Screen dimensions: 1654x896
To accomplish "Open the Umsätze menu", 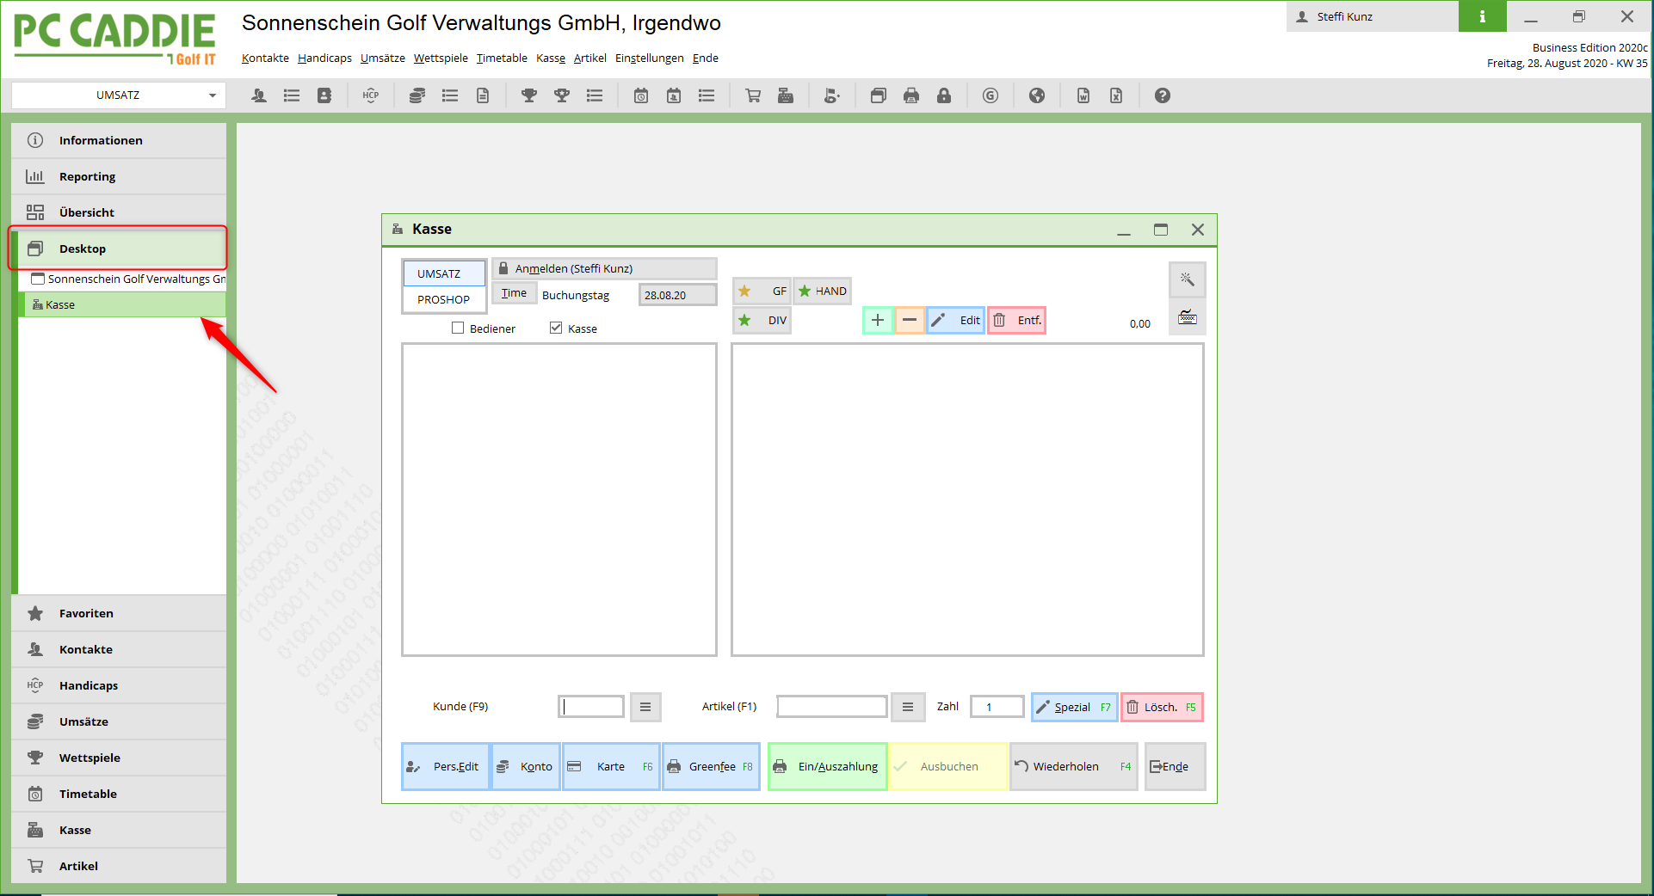I will click(x=383, y=58).
